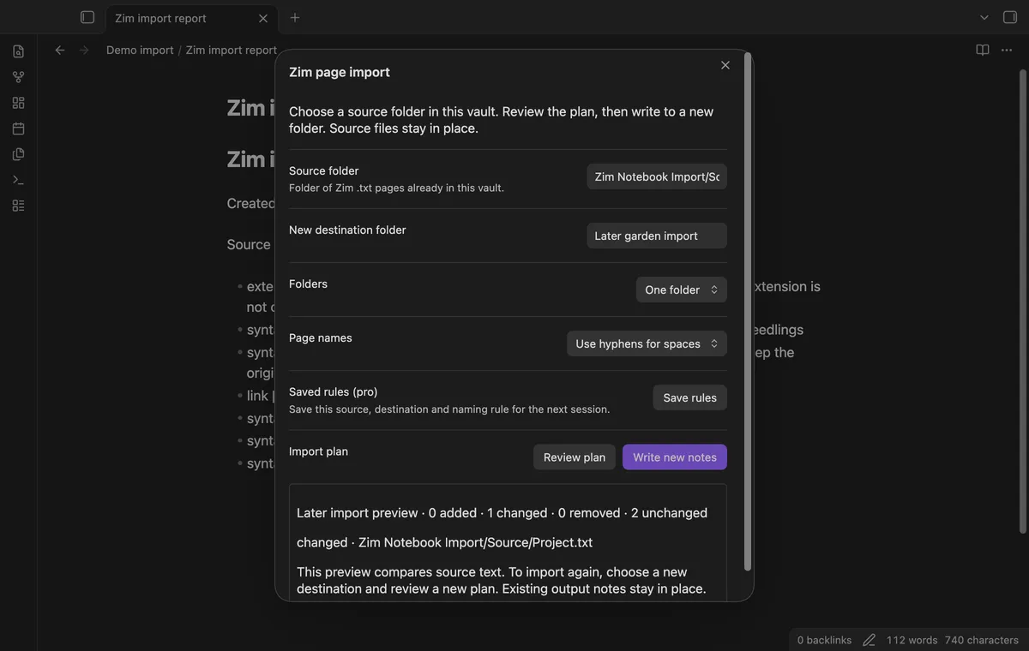The width and height of the screenshot is (1029, 651).
Task: Click Write new notes button
Action: [675, 457]
